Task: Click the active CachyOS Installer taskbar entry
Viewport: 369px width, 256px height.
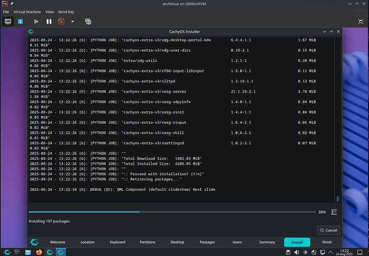Action: [61, 252]
